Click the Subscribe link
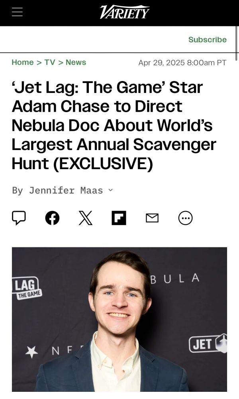239x399 pixels. coord(208,40)
